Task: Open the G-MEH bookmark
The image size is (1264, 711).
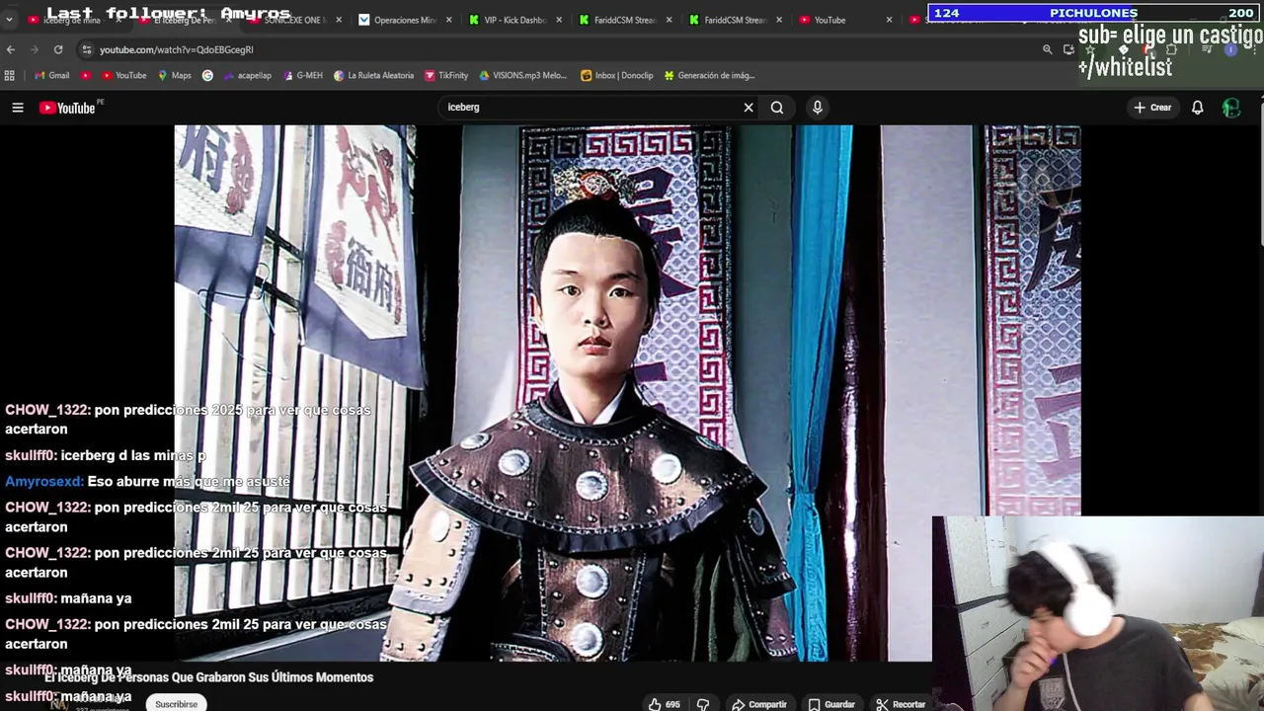Action: 302,75
